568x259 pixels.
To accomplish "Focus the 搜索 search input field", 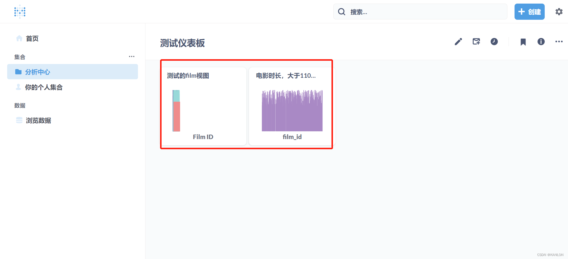I will coord(420,12).
